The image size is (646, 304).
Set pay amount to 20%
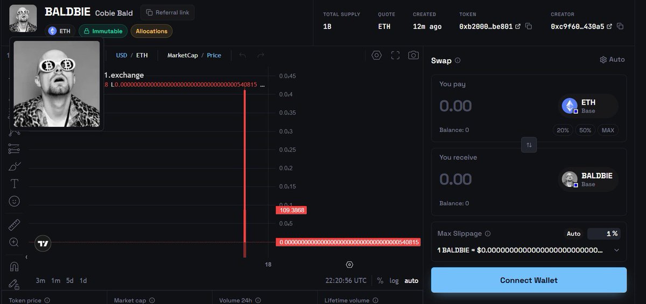pos(563,130)
